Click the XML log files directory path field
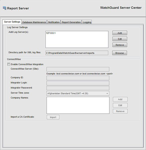Image resolution: width=146 pixels, height=150 pixels. 77,53
